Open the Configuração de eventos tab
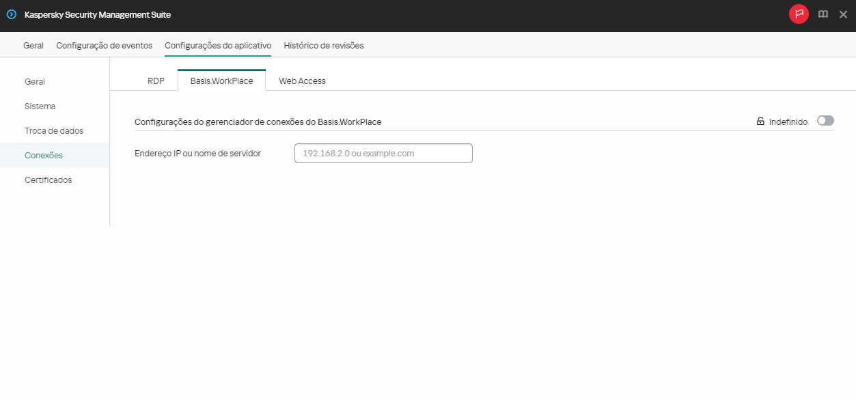The image size is (856, 400). [104, 45]
